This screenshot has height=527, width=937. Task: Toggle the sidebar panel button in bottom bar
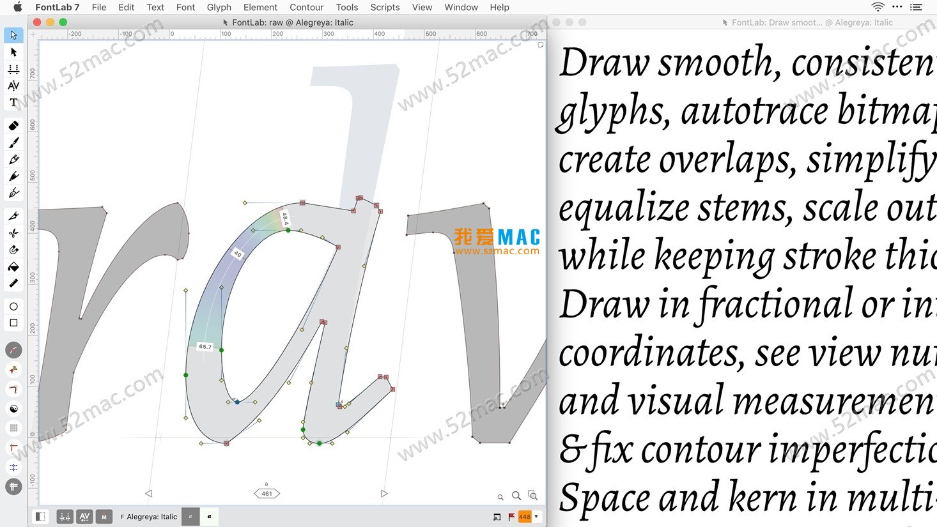pos(40,517)
